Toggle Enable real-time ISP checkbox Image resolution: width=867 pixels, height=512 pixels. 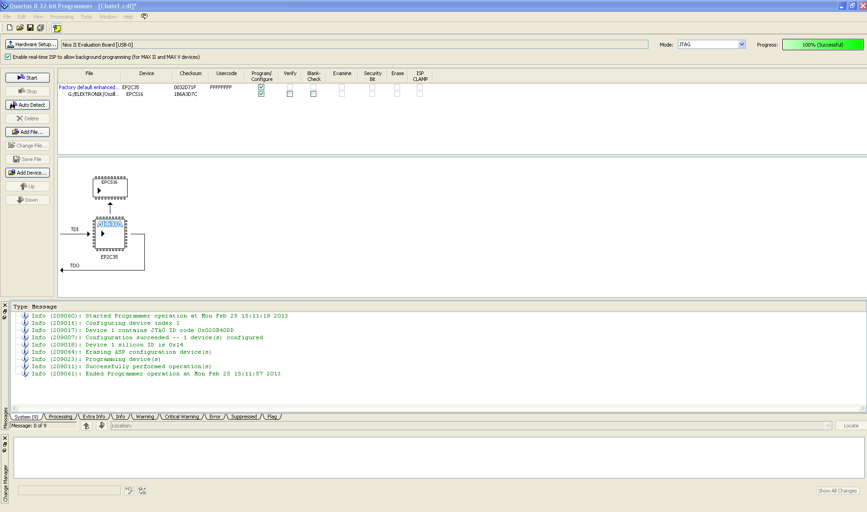pyautogui.click(x=8, y=57)
